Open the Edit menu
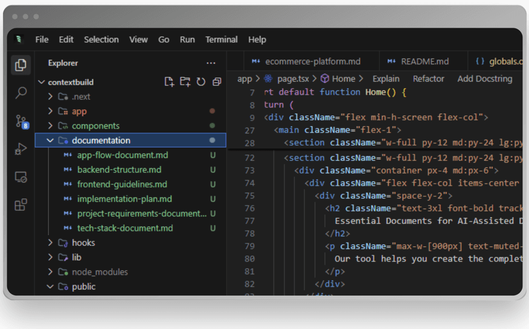The image size is (529, 329). tap(66, 39)
